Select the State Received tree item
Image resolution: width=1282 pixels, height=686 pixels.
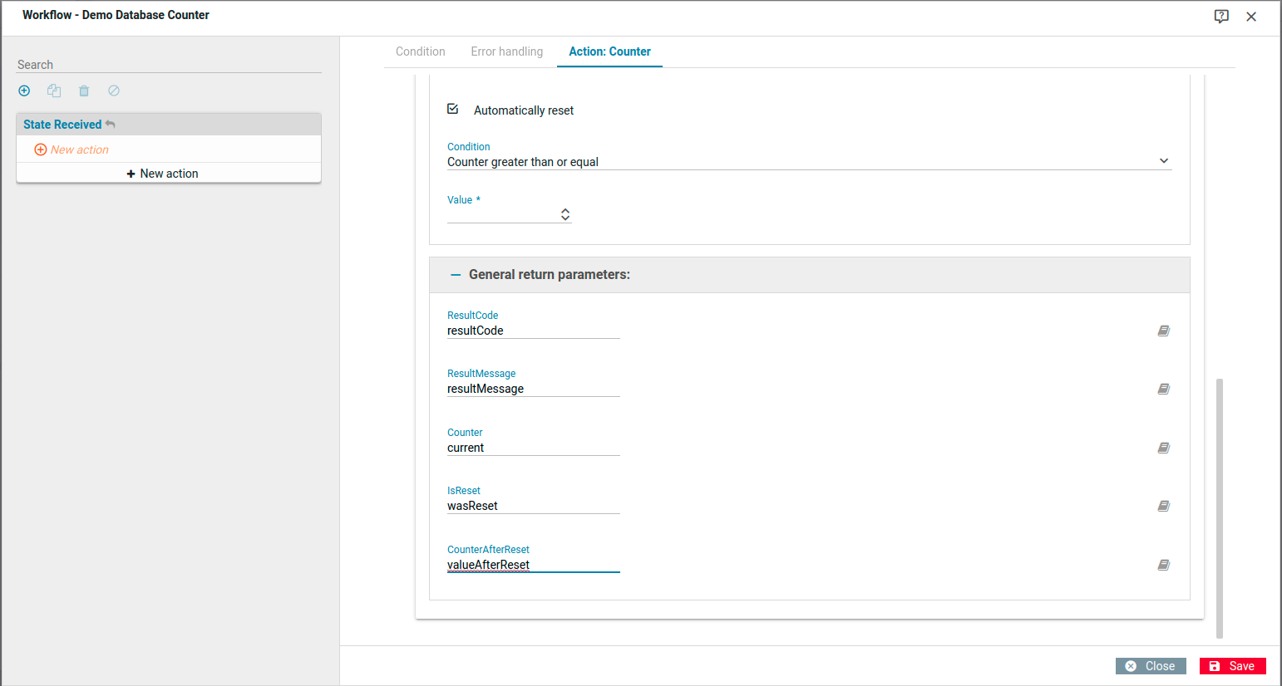[62, 125]
